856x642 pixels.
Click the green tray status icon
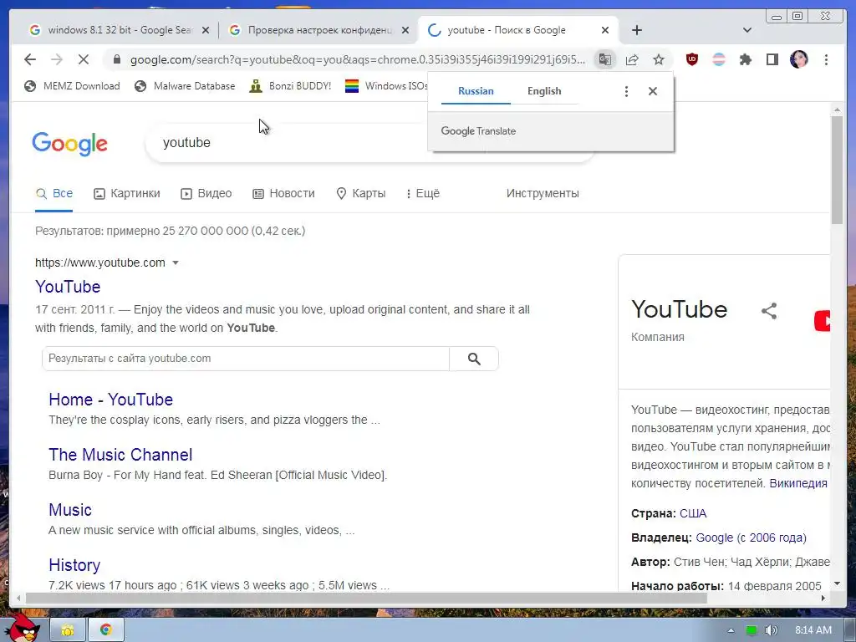click(x=752, y=630)
